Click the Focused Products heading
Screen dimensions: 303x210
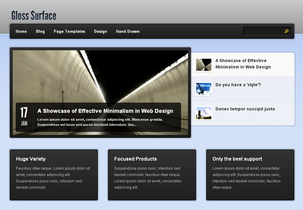click(135, 159)
